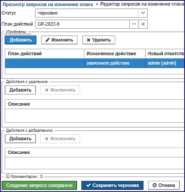Expand the Комментарии section with plus icon
The width and height of the screenshot is (185, 192).
point(8,176)
